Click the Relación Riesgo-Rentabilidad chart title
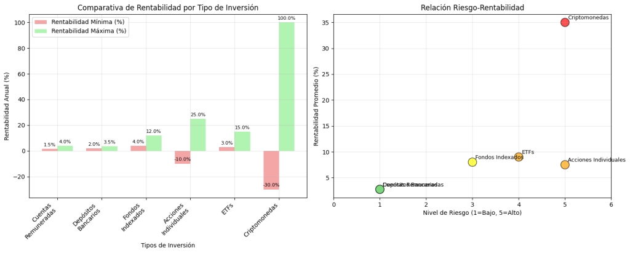The width and height of the screenshot is (630, 253). (x=472, y=8)
